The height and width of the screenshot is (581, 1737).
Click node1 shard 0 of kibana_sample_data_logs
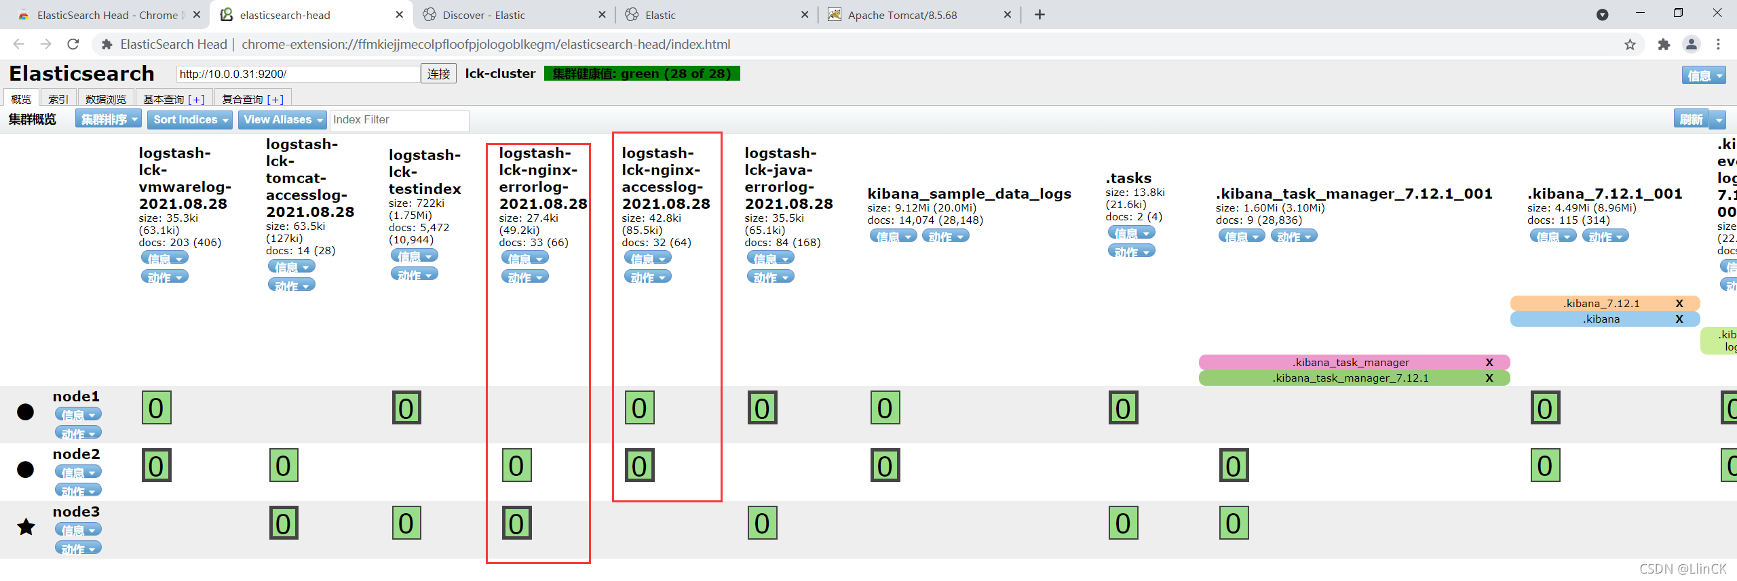click(885, 407)
